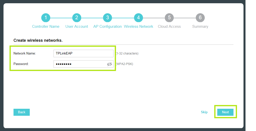The height and width of the screenshot is (131, 256).
Task: Open the Cloud Access step label
Action: pos(169,26)
